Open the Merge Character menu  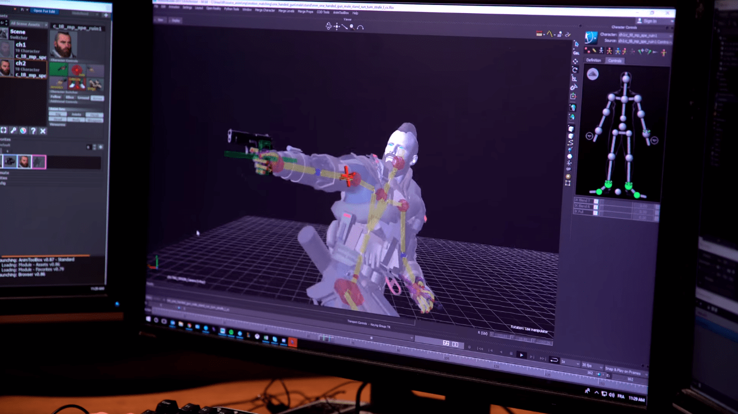coord(265,10)
